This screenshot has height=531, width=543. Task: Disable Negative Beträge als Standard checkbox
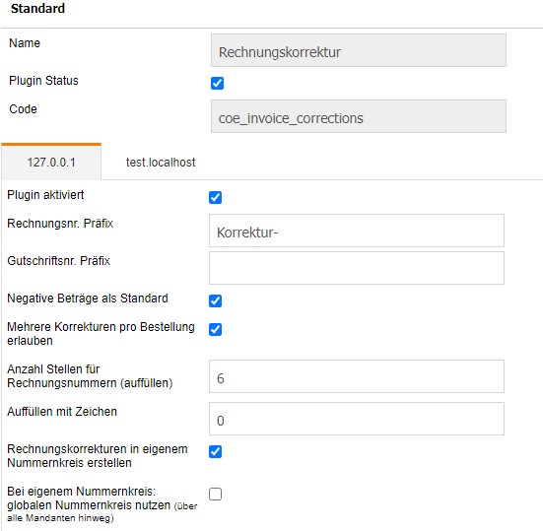[215, 300]
